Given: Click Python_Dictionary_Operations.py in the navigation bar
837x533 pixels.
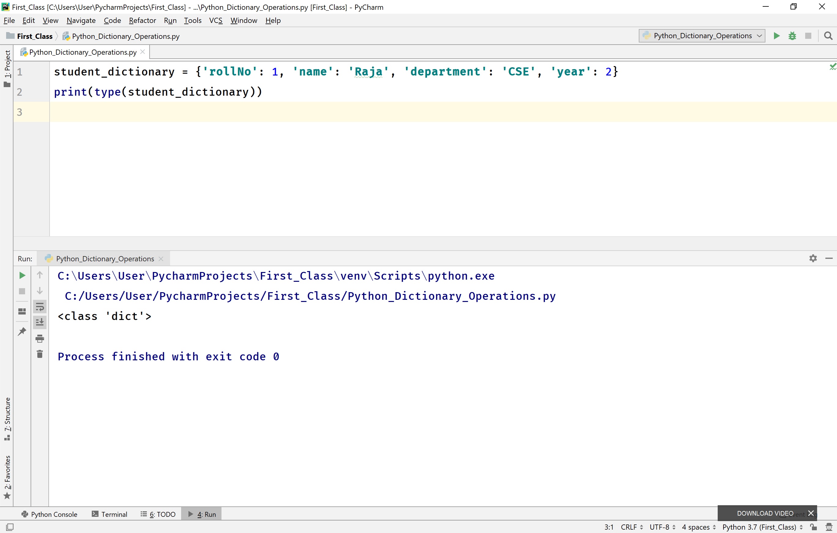Looking at the screenshot, I should (121, 36).
